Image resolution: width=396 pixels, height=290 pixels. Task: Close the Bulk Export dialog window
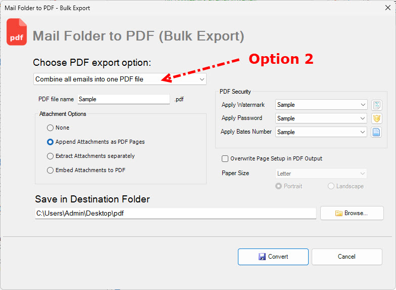pos(387,8)
